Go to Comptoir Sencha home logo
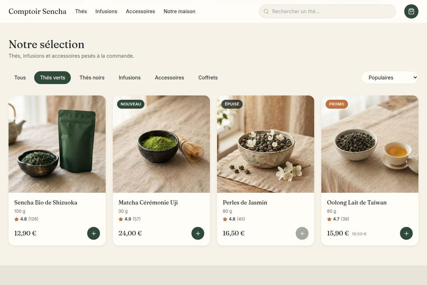427x285 pixels. [x=37, y=11]
